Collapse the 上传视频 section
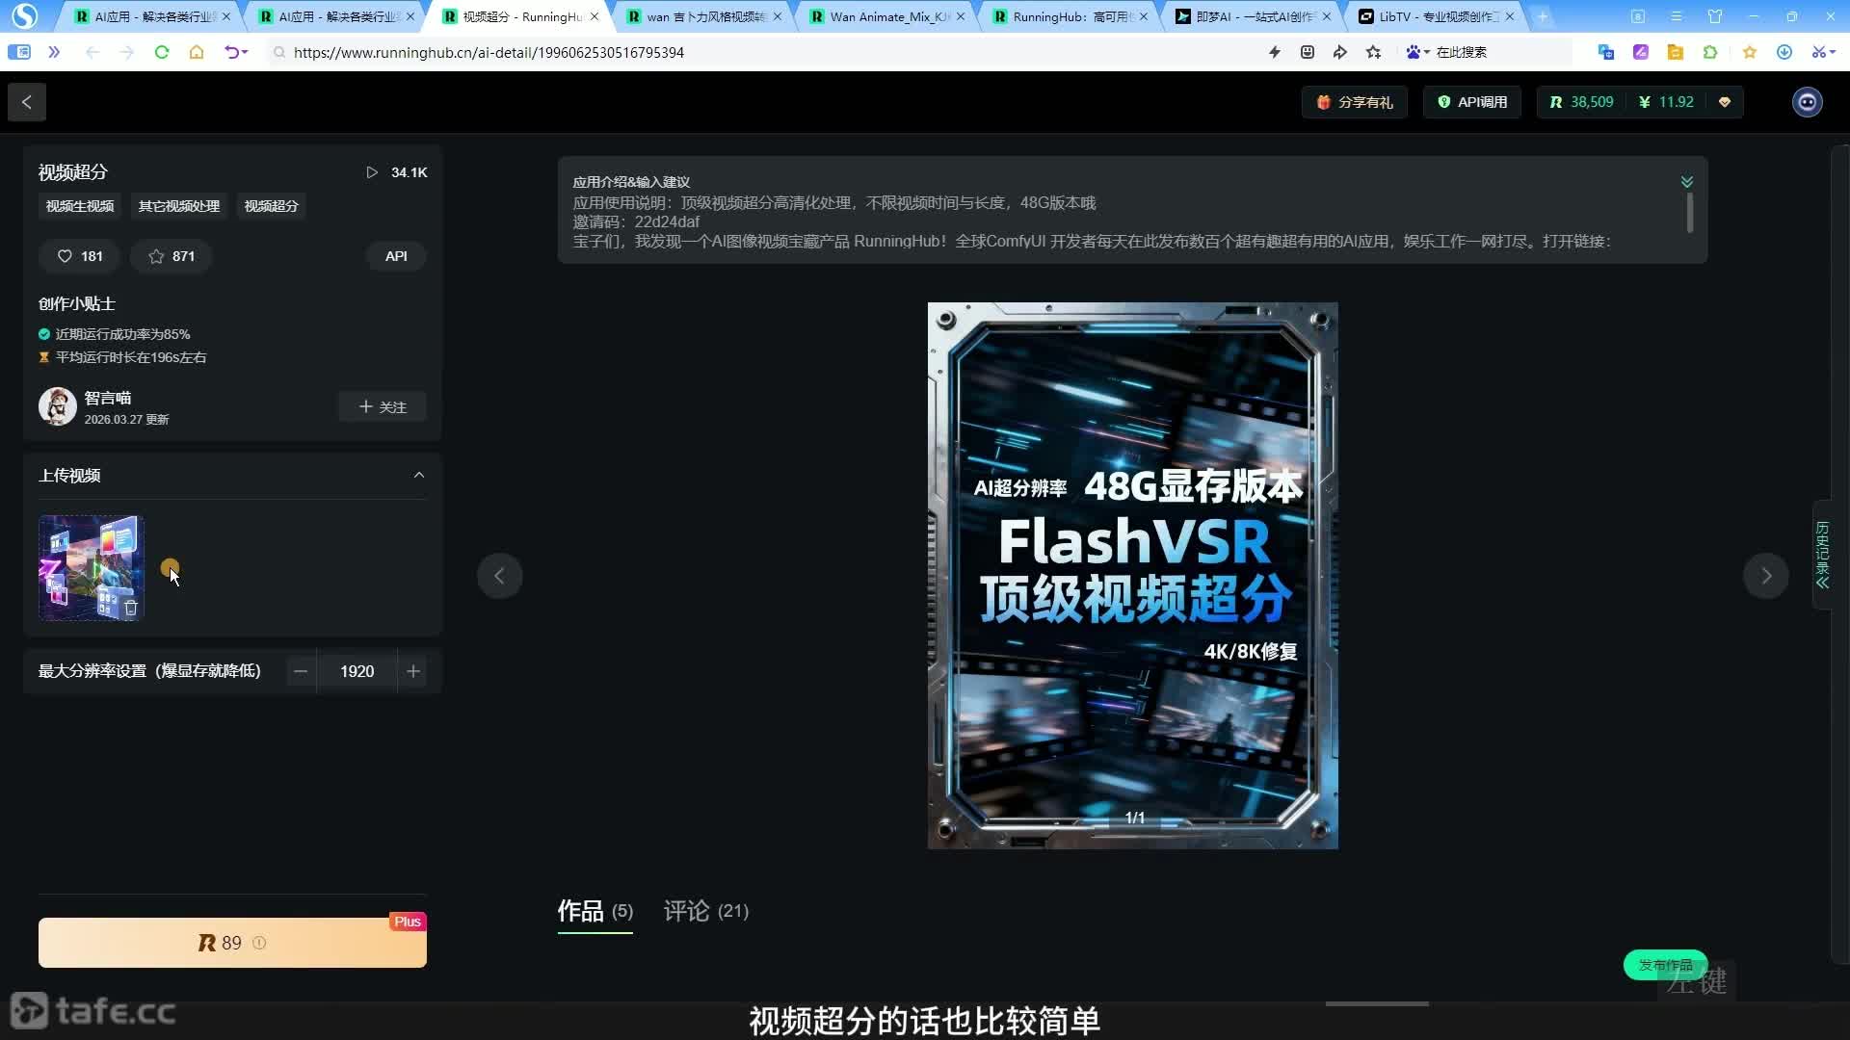Screen dimensions: 1850x1040 coord(419,476)
